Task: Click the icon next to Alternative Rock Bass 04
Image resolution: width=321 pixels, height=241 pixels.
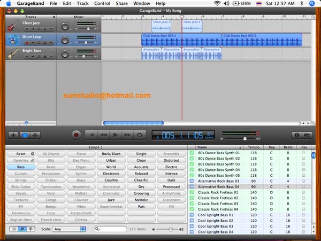Action: (x=192, y=187)
